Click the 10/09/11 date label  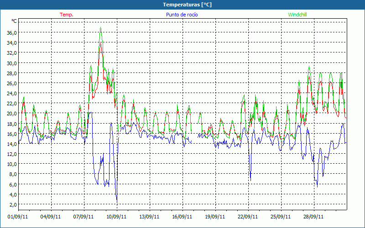point(116,217)
